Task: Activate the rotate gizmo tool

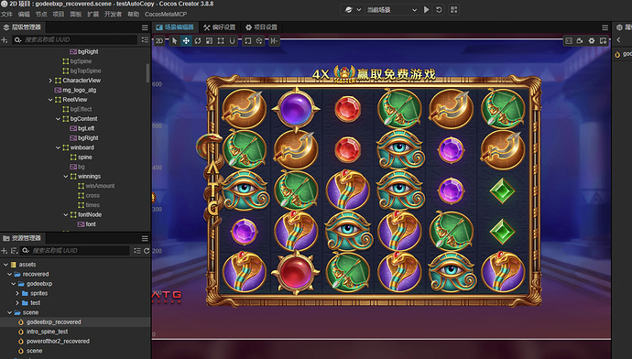Action: click(198, 40)
